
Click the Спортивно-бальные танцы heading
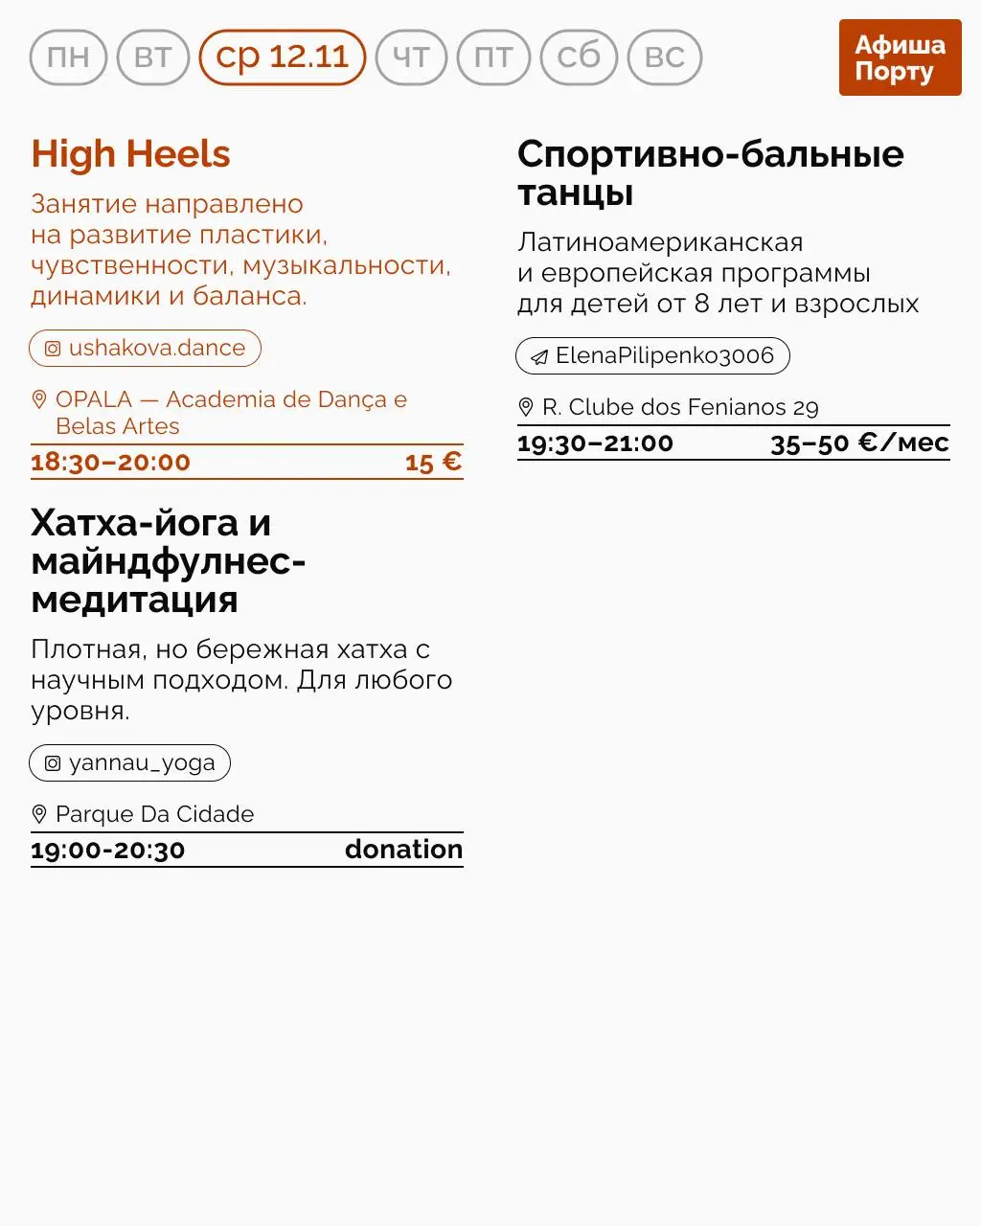[710, 173]
